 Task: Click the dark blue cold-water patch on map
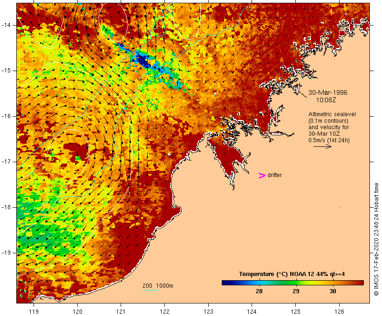tap(143, 61)
